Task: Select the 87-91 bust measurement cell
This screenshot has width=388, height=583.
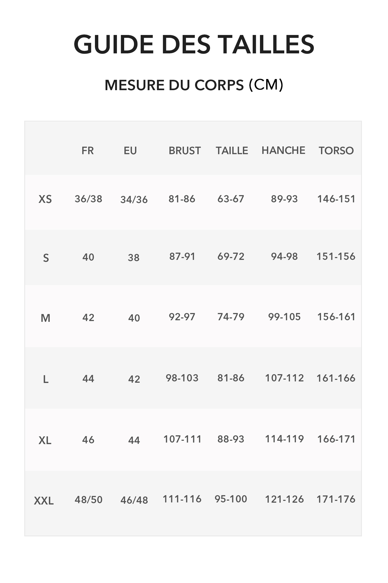Action: [x=182, y=257]
